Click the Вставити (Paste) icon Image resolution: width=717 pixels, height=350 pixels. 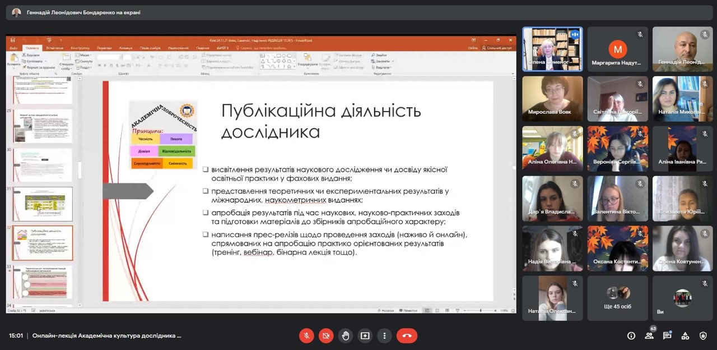coord(13,59)
